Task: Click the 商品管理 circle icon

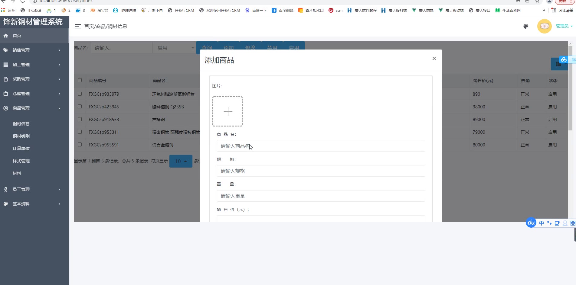Action: pos(6,108)
